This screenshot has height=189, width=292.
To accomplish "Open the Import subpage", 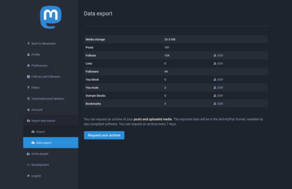I will click(51, 132).
